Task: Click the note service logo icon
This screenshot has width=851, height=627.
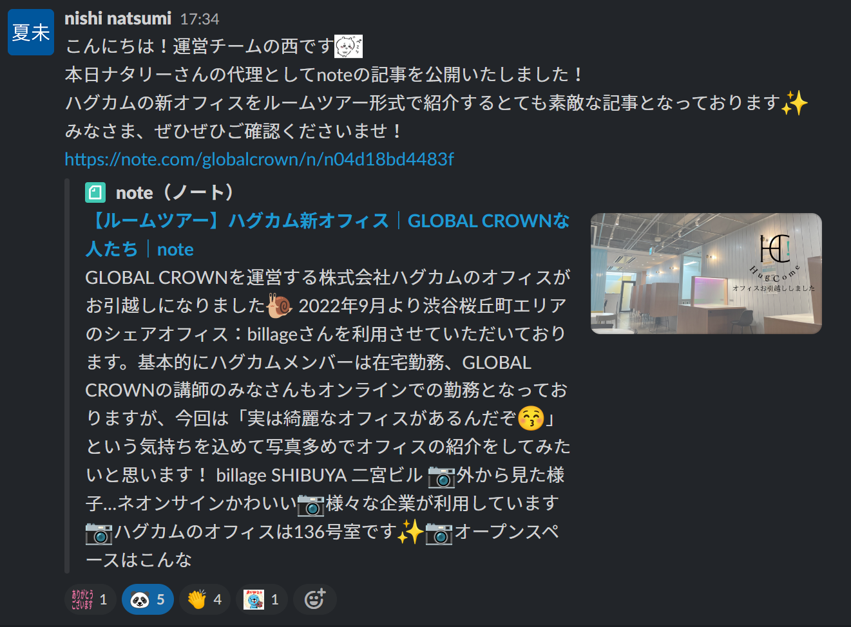Action: click(95, 192)
